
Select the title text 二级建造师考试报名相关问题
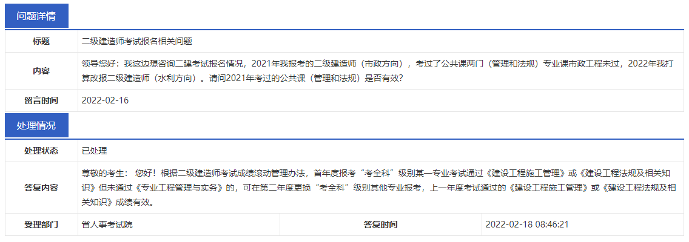137,41
